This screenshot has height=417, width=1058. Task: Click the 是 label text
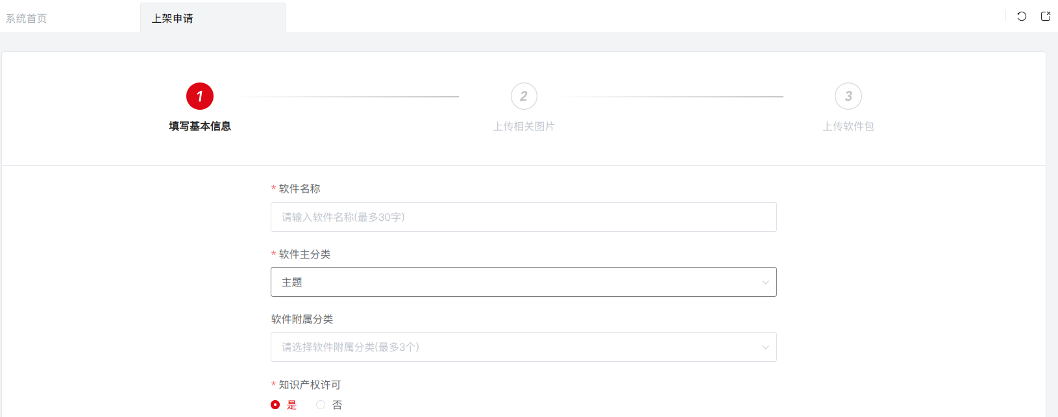pos(292,405)
